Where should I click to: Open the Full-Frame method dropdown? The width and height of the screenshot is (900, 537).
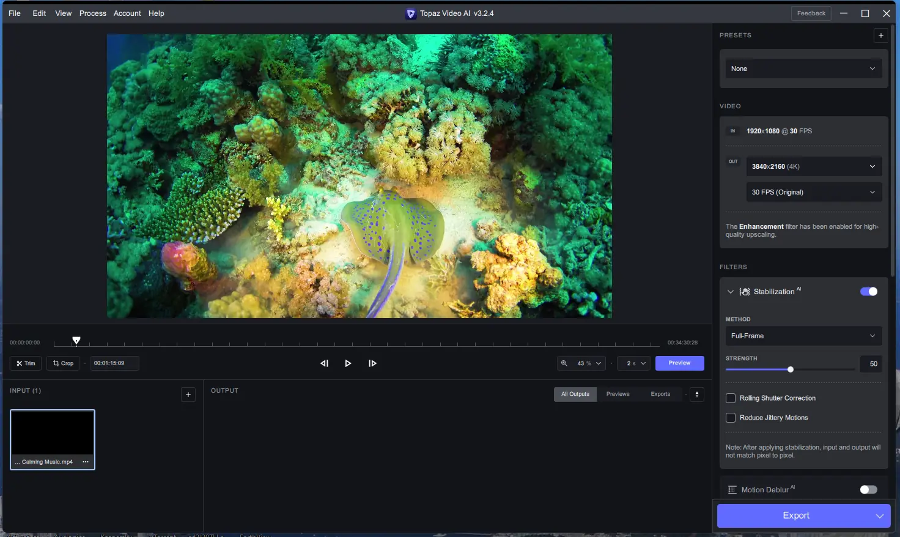pos(803,336)
